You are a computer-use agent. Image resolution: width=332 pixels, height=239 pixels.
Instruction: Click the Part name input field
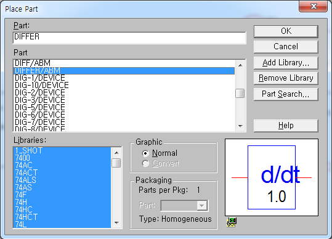[129, 38]
